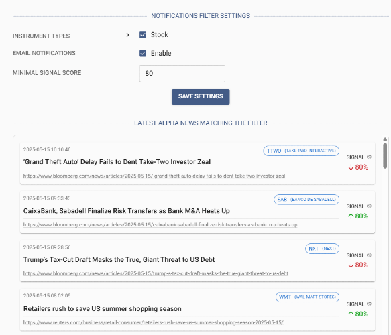Expand the Instrument Types chevron
Viewport: 391px width, 335px height.
127,35
